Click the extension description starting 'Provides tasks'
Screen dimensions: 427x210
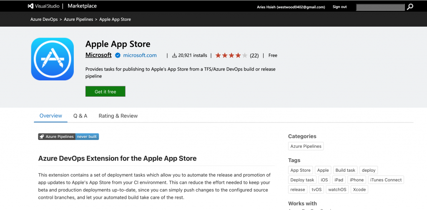pos(181,72)
